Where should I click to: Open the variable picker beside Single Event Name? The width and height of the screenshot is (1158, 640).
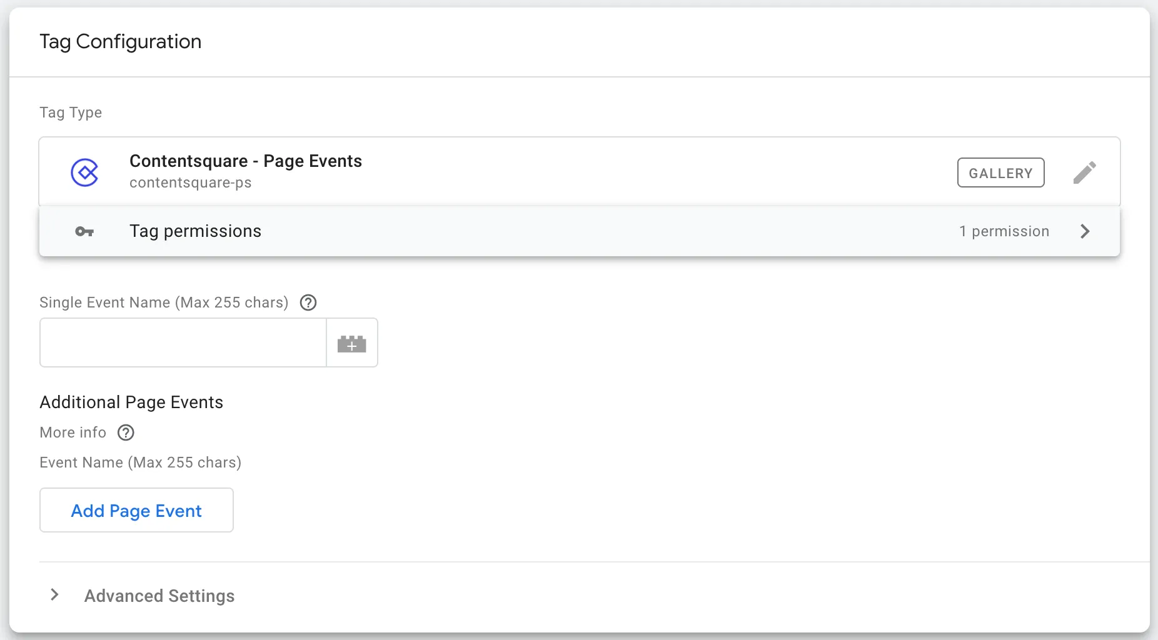click(352, 343)
